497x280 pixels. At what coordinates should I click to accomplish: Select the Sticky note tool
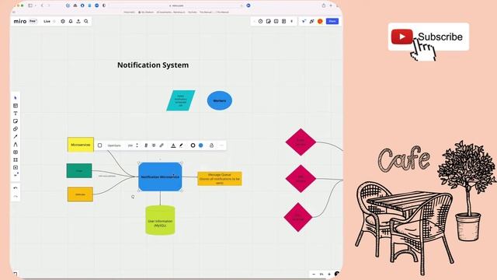[16, 121]
